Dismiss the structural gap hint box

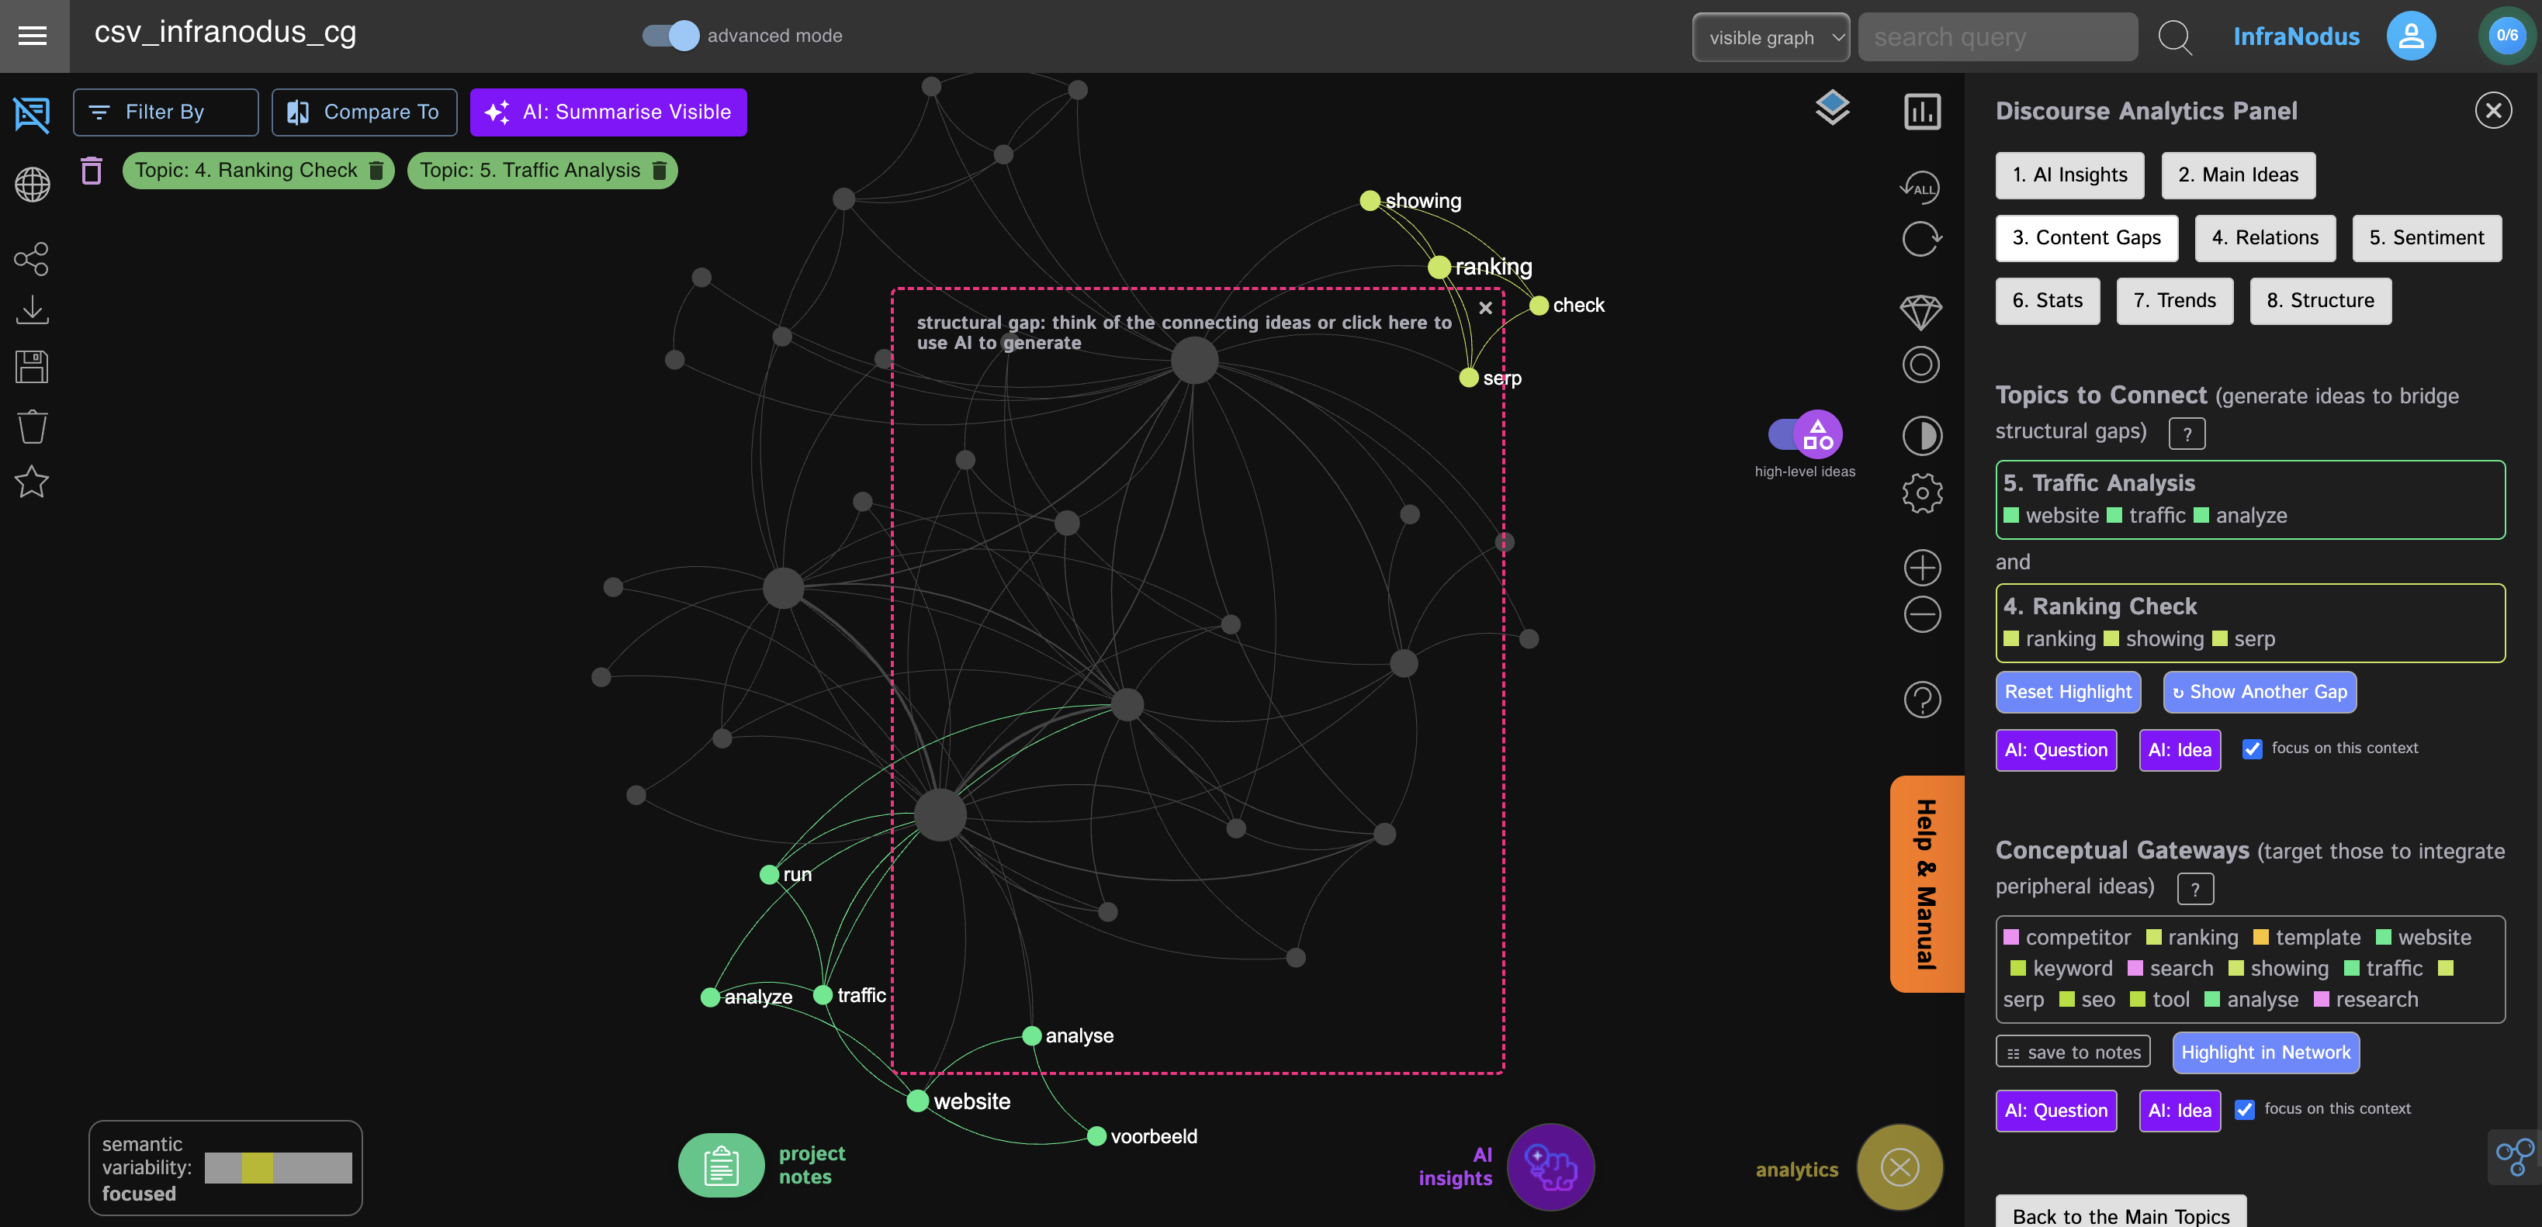1485,308
